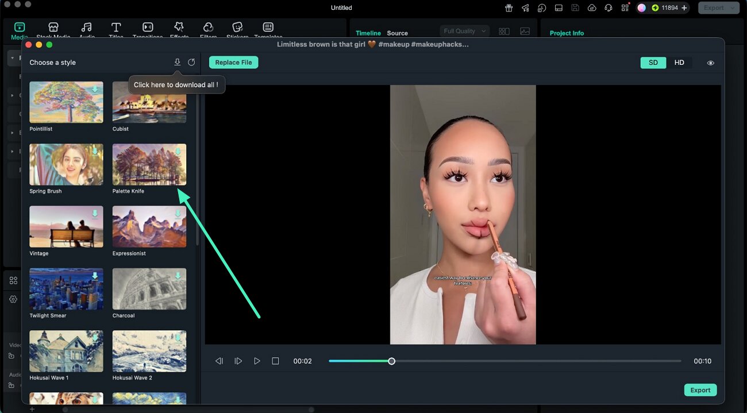Image resolution: width=747 pixels, height=413 pixels.
Task: Click the 'Hokusai Wave 2' label
Action: [x=132, y=378]
